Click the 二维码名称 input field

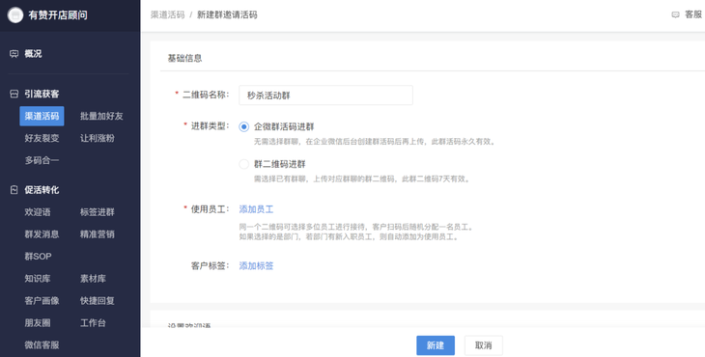326,96
